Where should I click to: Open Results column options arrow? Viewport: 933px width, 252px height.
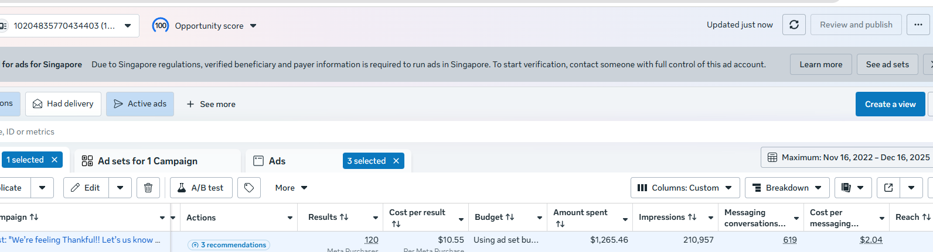pyautogui.click(x=376, y=218)
